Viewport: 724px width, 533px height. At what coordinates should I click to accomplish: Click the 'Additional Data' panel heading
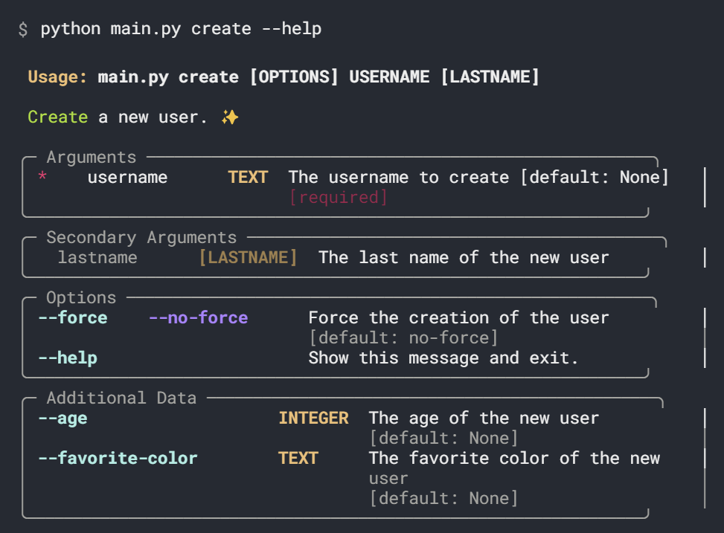pyautogui.click(x=121, y=398)
